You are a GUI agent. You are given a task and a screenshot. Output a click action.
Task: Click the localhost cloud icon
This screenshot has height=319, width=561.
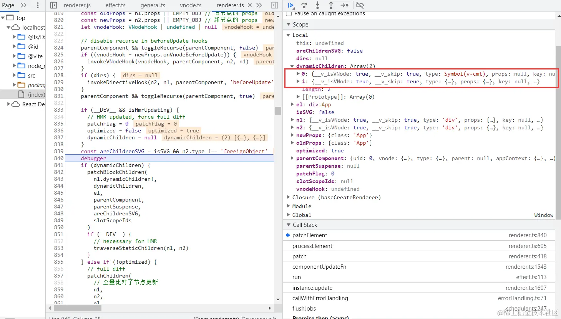pyautogui.click(x=16, y=27)
